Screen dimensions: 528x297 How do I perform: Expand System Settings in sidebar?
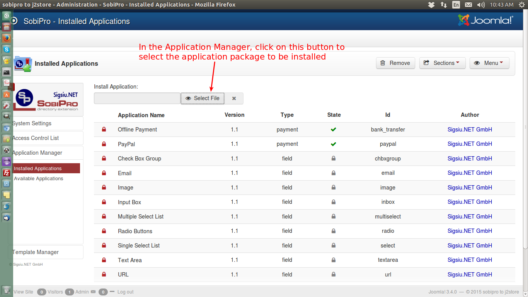coord(46,123)
